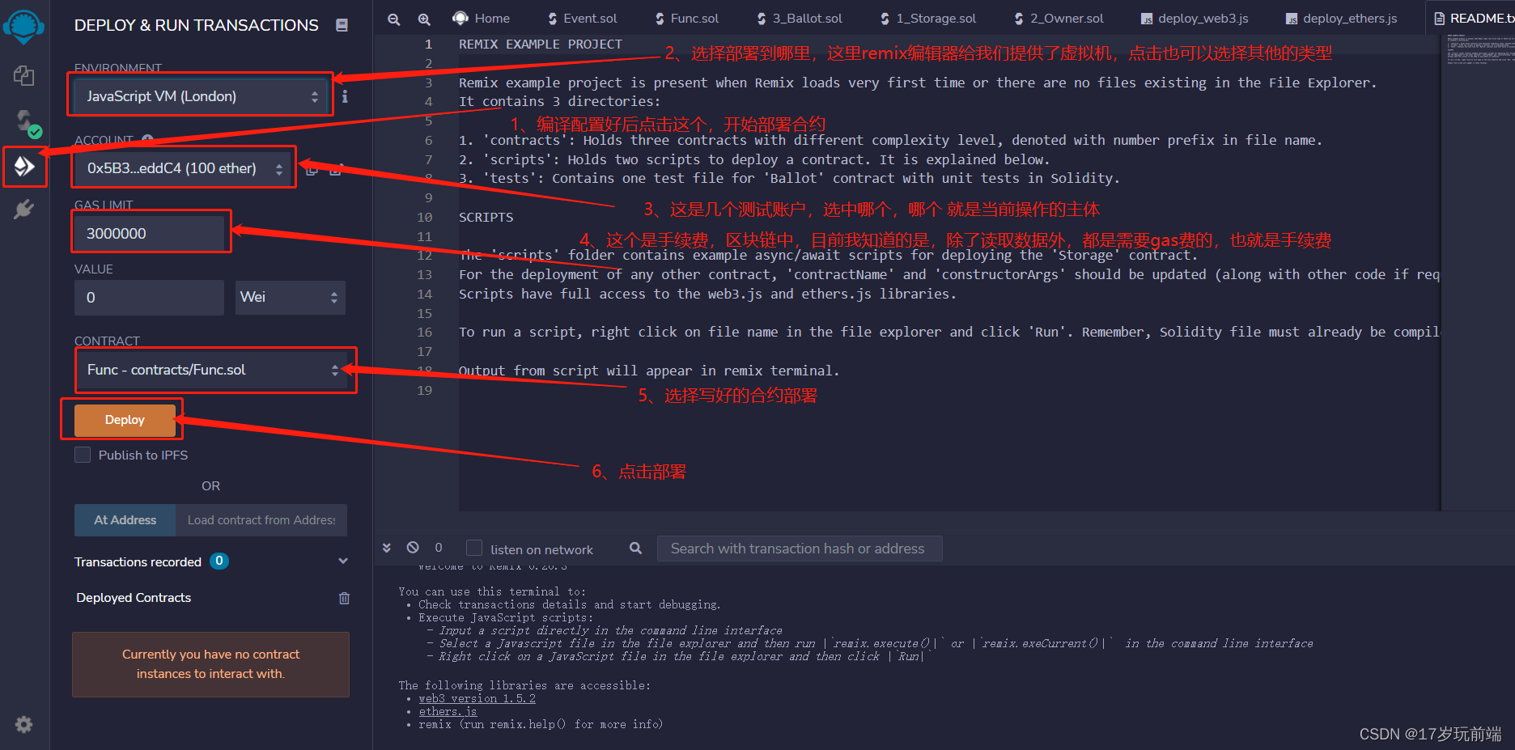
Task: Click the Load contract from Address field
Action: 261,520
